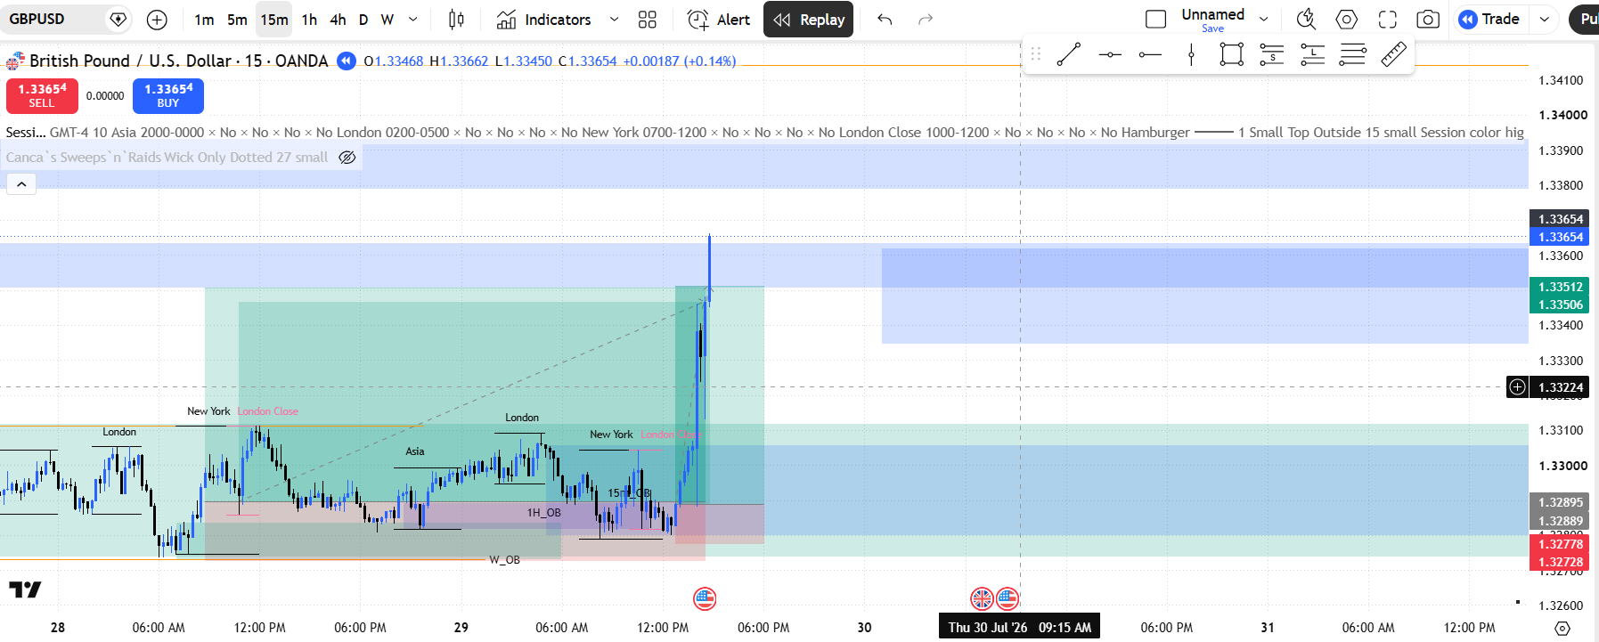1599x642 pixels.
Task: Open the indicator templates grid icon
Action: point(648,19)
